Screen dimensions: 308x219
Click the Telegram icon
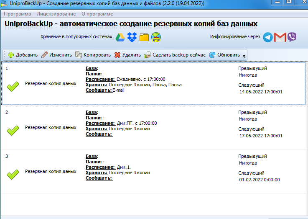point(268,37)
